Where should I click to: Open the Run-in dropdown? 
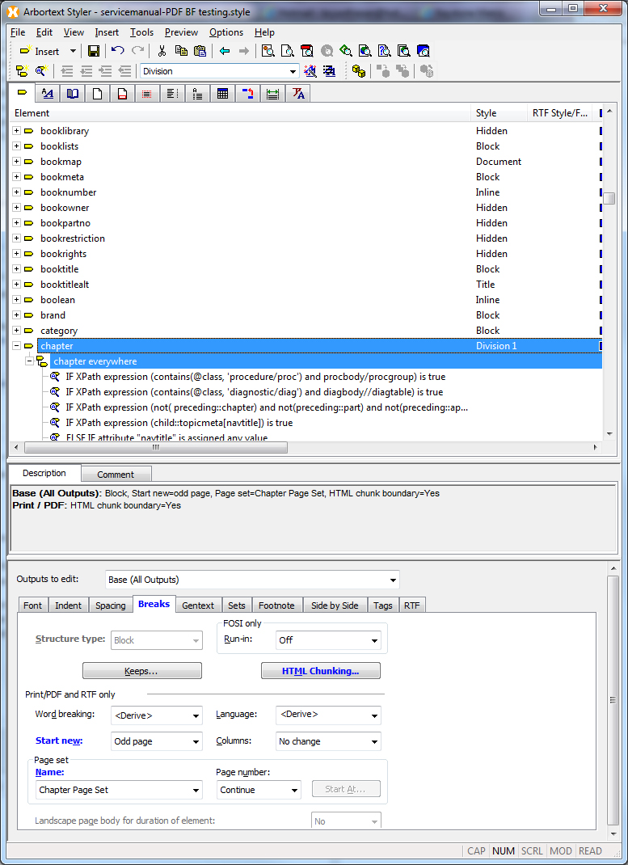point(328,640)
